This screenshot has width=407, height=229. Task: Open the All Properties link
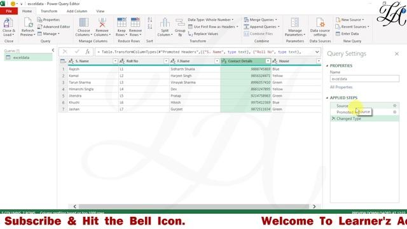(341, 87)
